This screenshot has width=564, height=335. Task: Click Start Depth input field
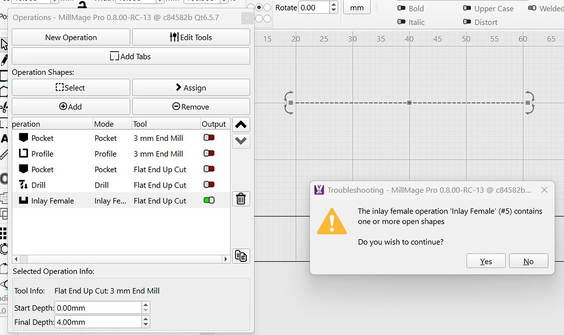pos(98,307)
